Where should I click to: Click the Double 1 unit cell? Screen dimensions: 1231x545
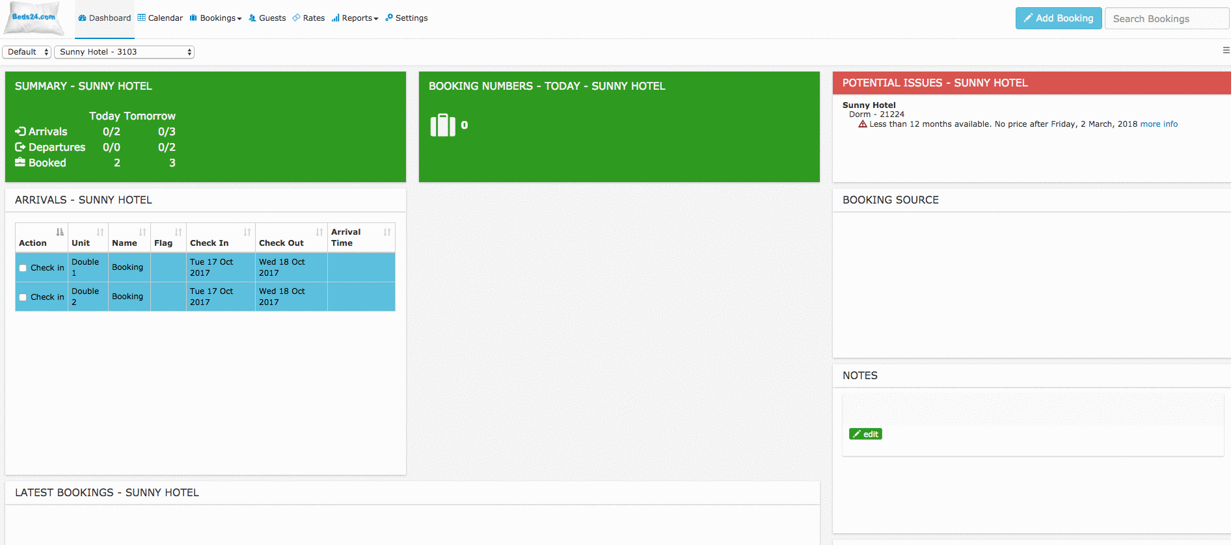pos(88,267)
